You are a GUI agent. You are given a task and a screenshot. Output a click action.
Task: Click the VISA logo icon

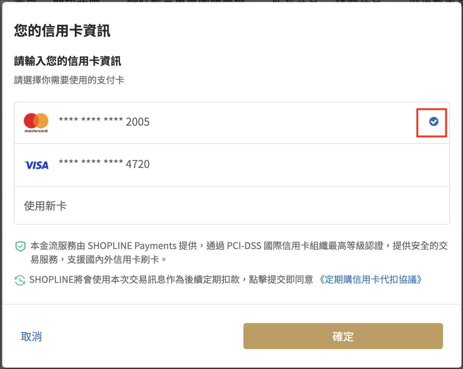click(36, 165)
